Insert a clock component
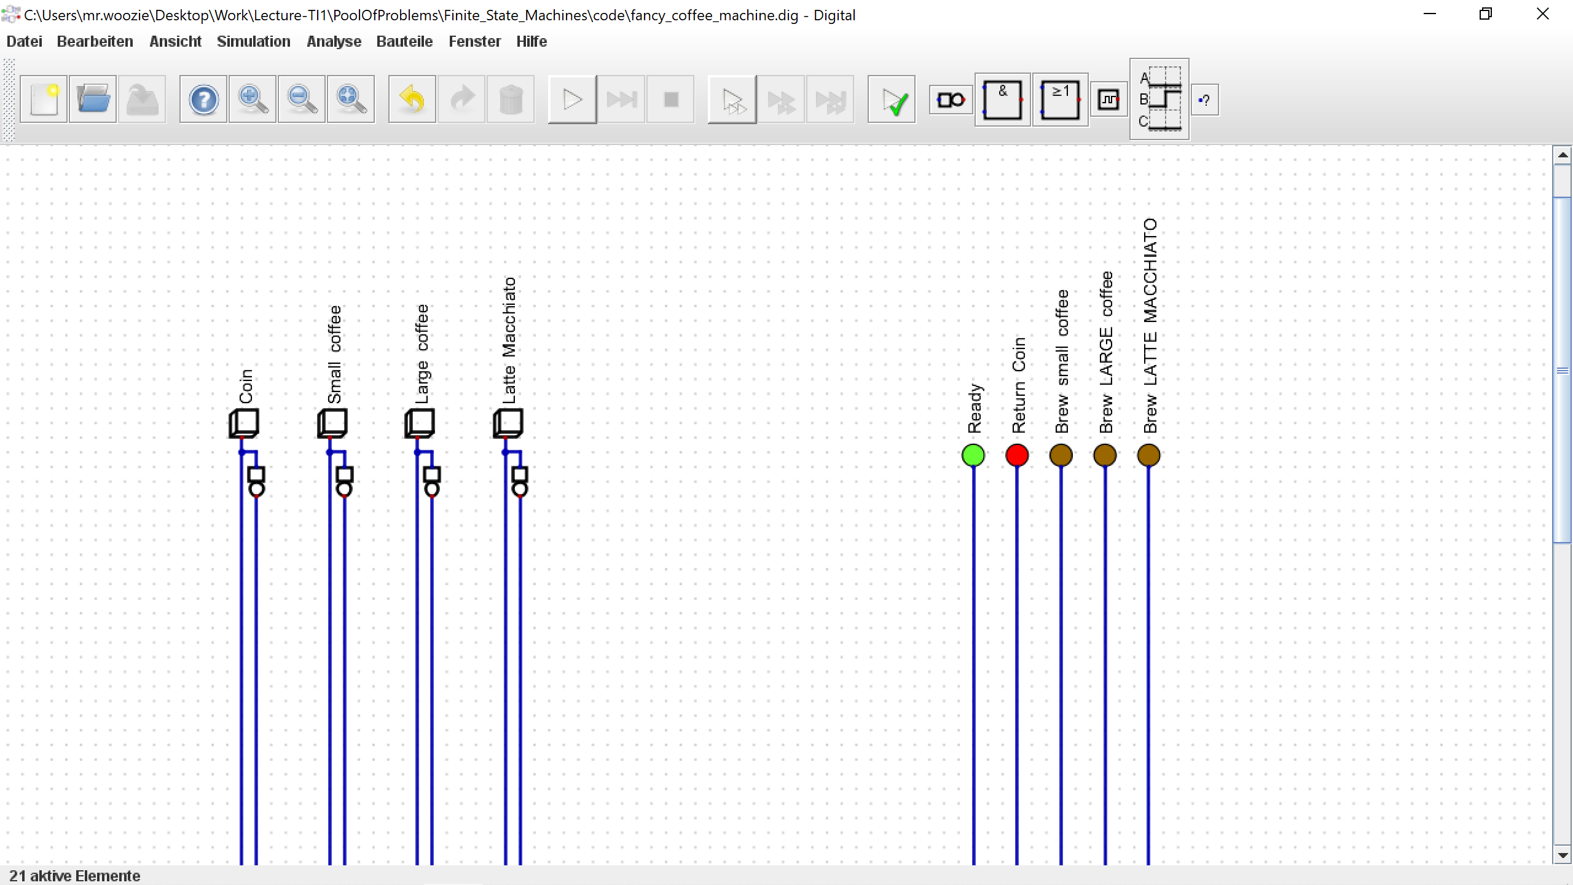 pyautogui.click(x=1109, y=100)
